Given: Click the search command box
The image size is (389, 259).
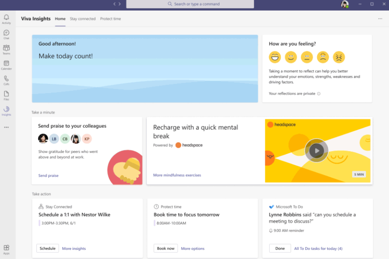Looking at the screenshot, I should 190,4.
